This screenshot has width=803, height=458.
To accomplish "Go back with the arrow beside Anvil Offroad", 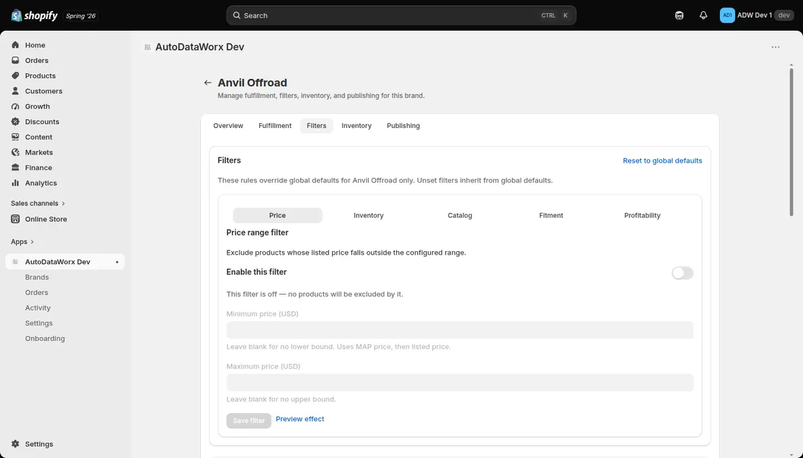I will click(x=208, y=82).
